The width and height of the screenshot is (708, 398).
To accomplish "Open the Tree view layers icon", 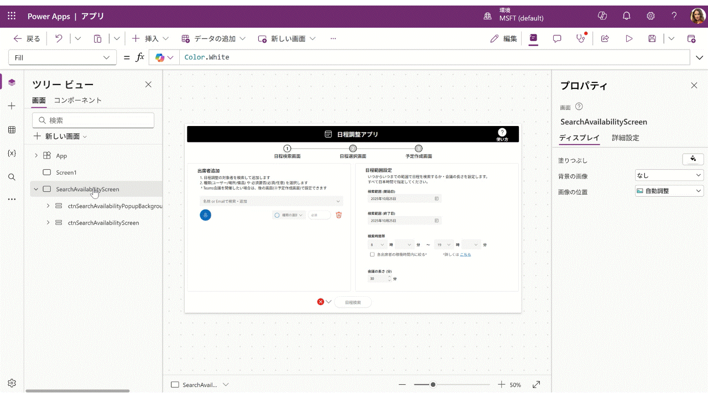I will (12, 82).
